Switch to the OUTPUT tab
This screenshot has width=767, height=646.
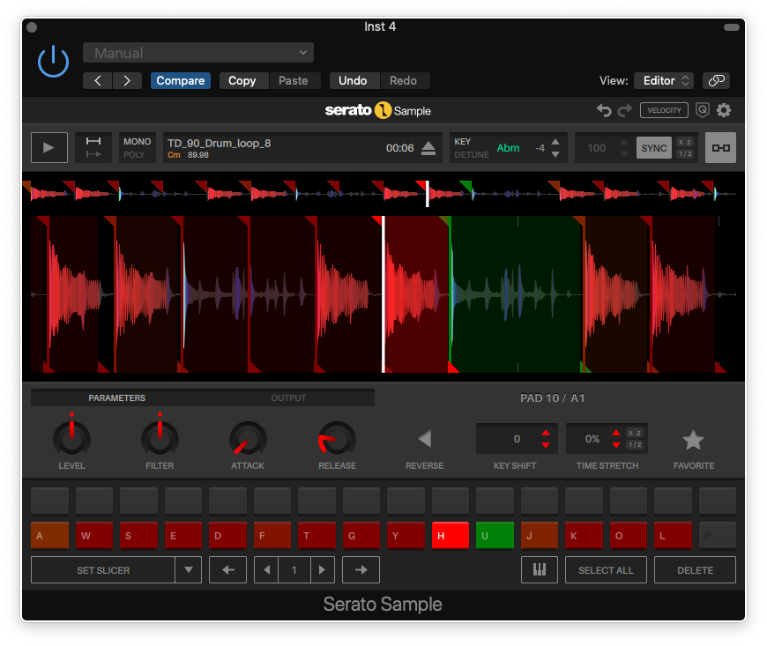(288, 398)
